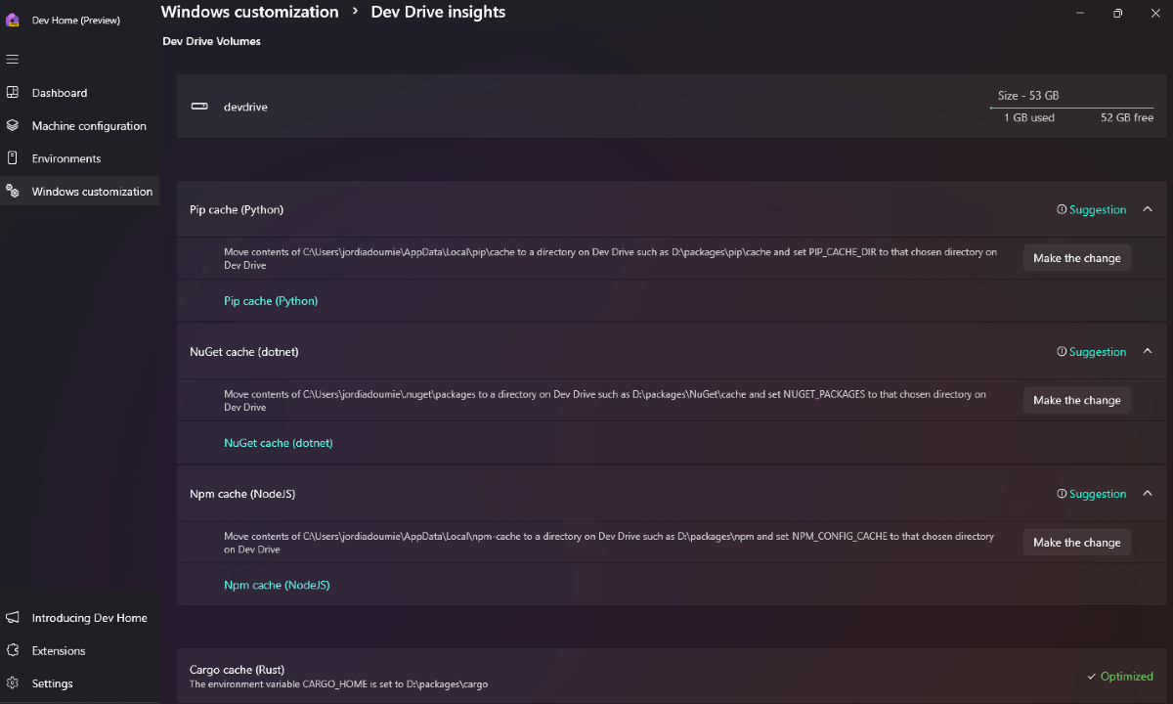
Task: Click the Windows customization sidebar icon
Action: pyautogui.click(x=13, y=192)
